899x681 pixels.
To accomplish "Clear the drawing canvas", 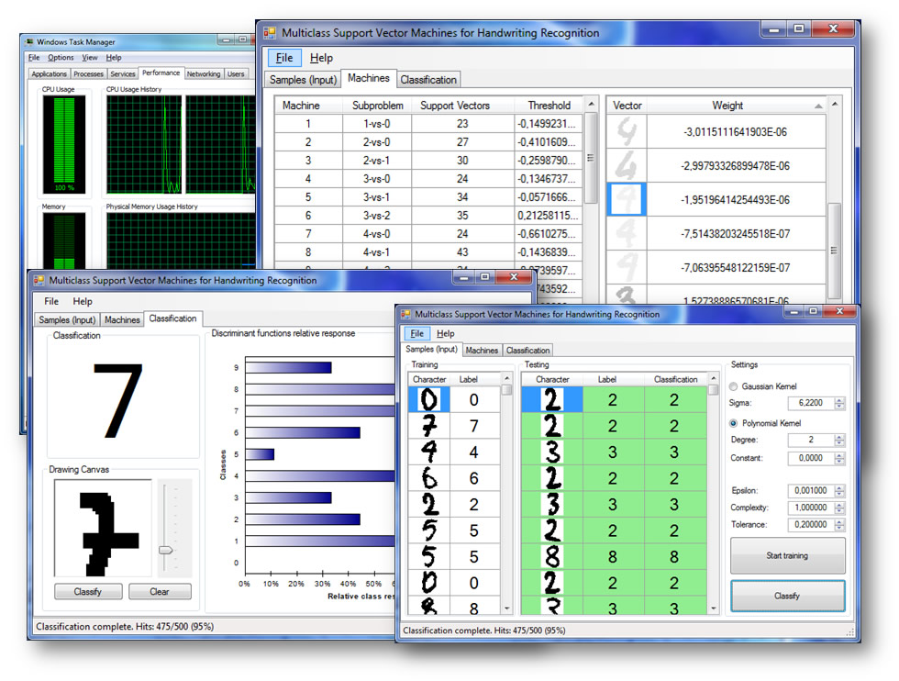I will pyautogui.click(x=160, y=592).
